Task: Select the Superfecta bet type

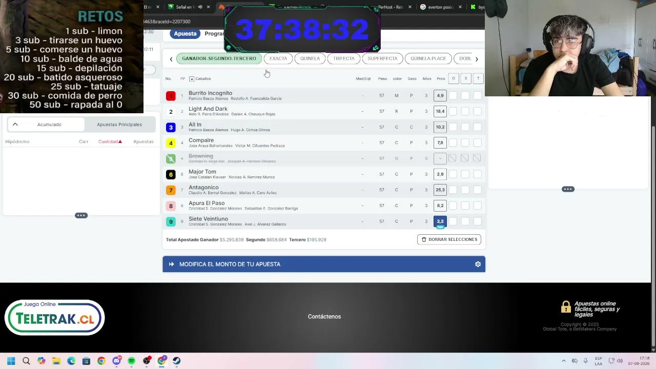Action: click(x=382, y=58)
